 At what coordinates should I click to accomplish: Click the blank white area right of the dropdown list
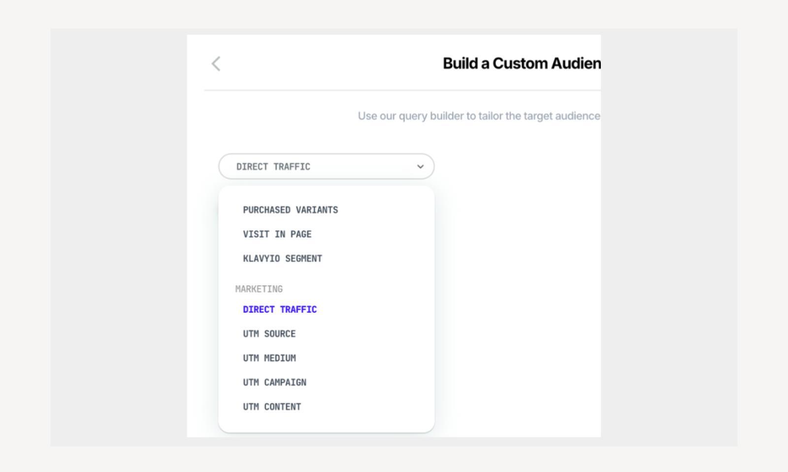(x=517, y=295)
